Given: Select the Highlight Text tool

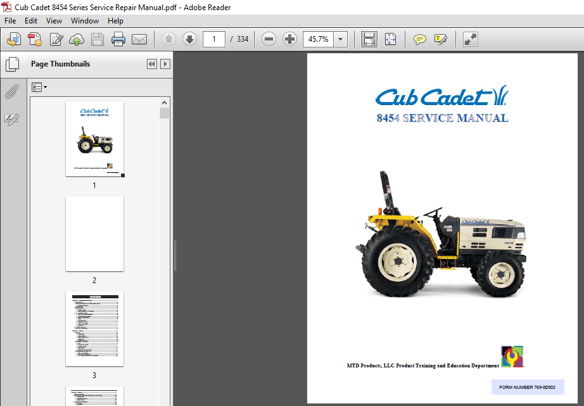Looking at the screenshot, I should 441,39.
